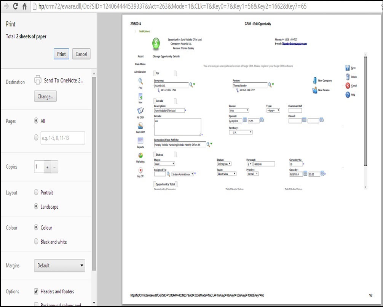Uncheck the Headers and footers checkbox
383x307 pixels.
click(37, 291)
